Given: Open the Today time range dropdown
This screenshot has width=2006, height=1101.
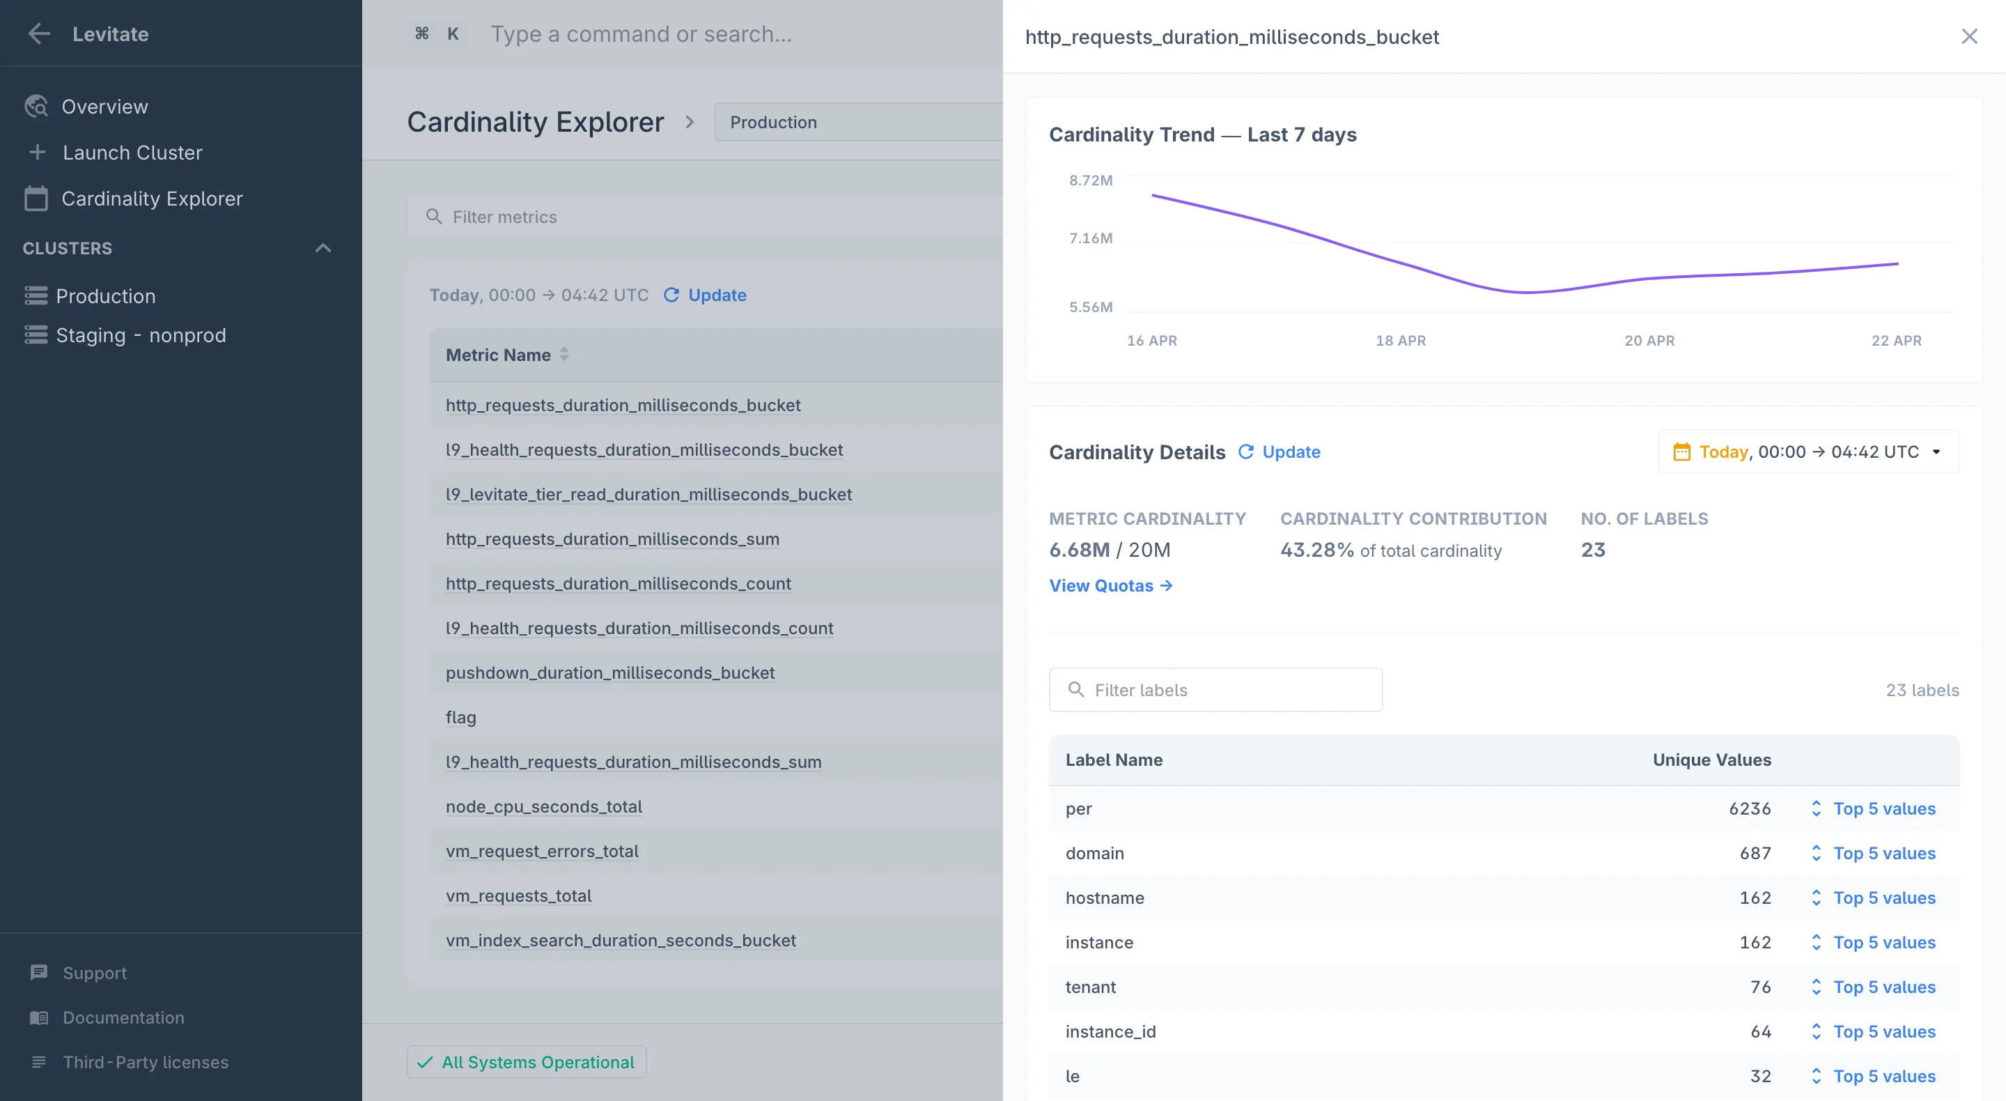Looking at the screenshot, I should click(1808, 451).
